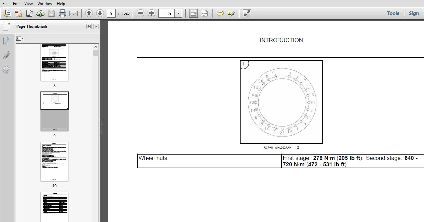Select the page 9 thumbnail
This screenshot has width=424, height=222.
click(54, 111)
